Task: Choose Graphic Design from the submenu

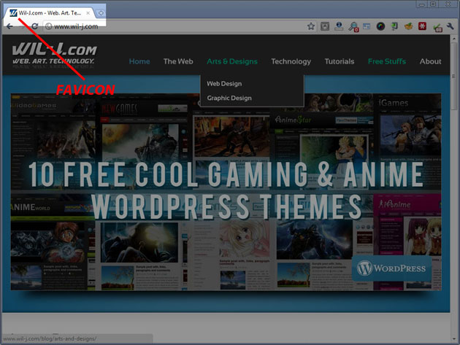Action: click(x=229, y=98)
